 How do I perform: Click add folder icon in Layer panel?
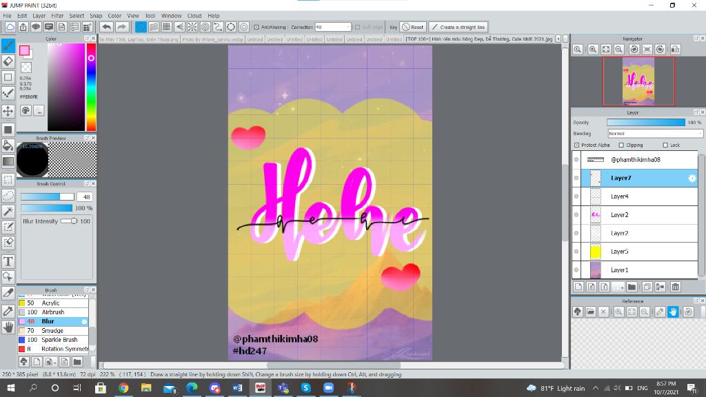(632, 287)
